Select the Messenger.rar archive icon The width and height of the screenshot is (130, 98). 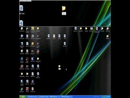pyautogui.click(x=38, y=37)
